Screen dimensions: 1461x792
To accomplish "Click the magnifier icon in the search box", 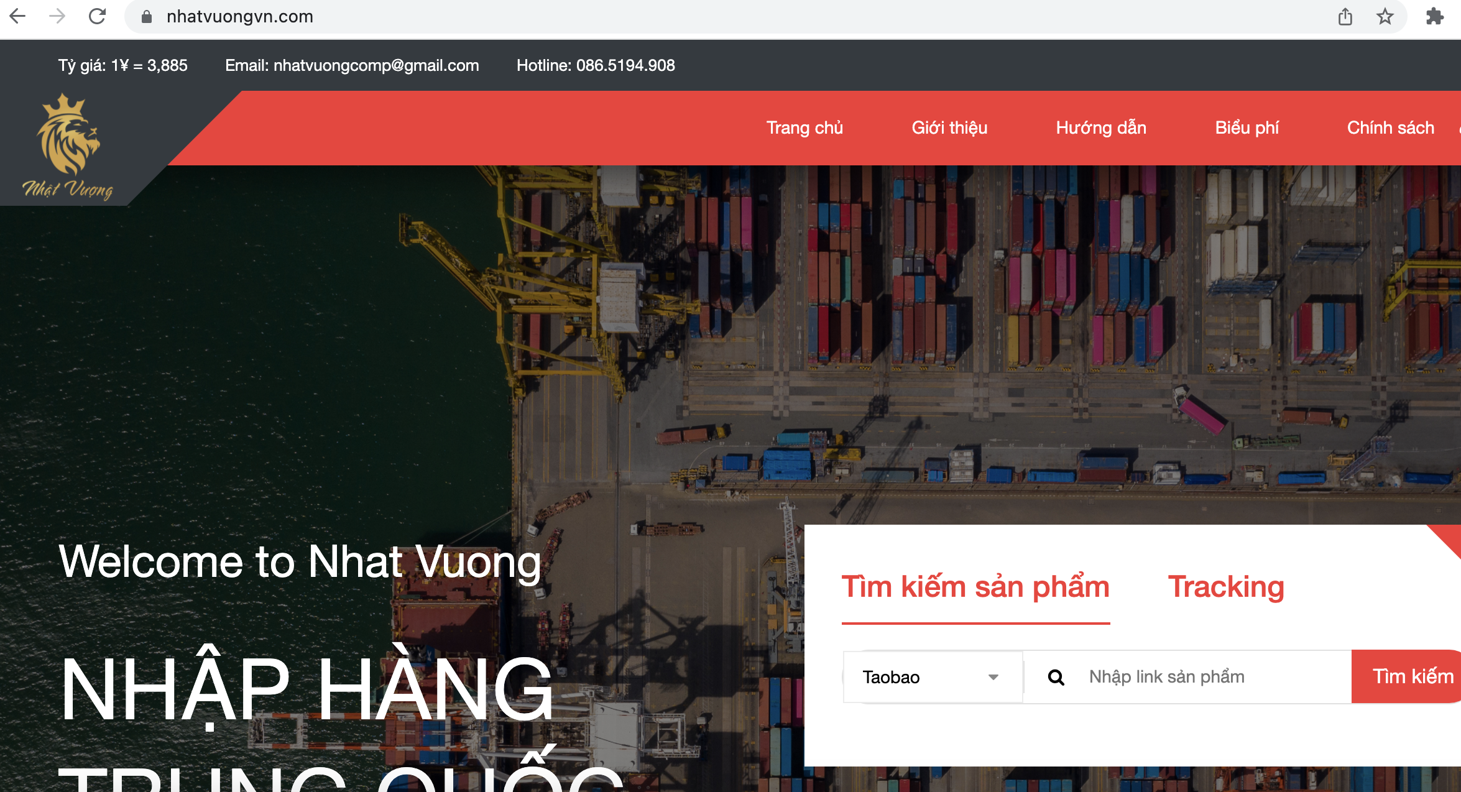I will (1056, 677).
